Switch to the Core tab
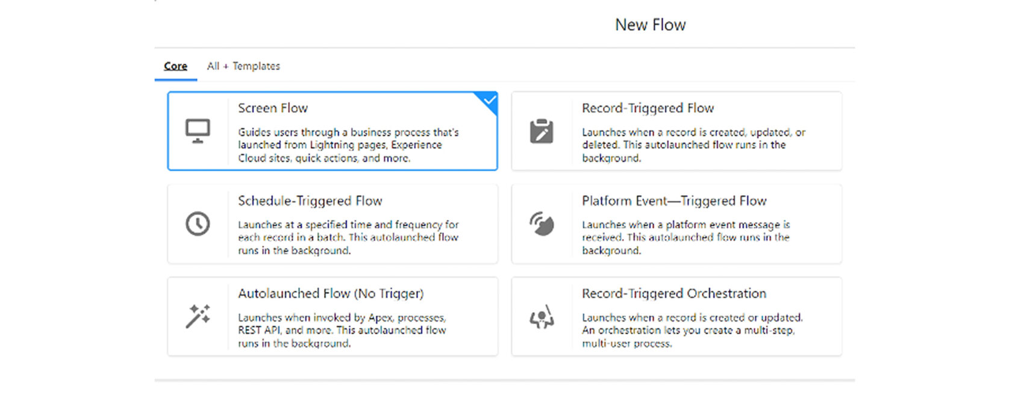 175,66
